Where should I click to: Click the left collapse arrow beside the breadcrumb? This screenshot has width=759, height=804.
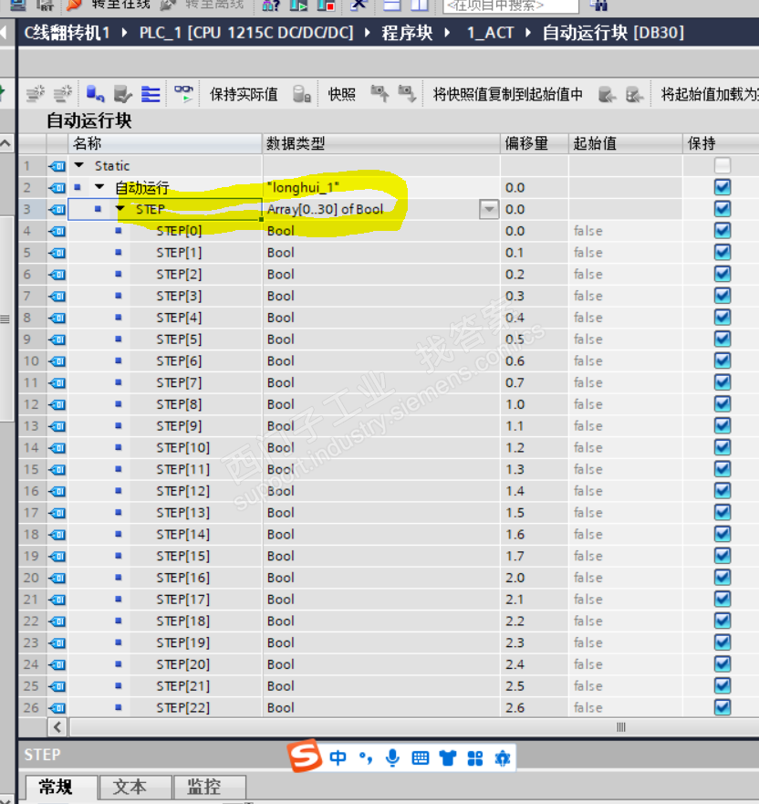pos(4,33)
